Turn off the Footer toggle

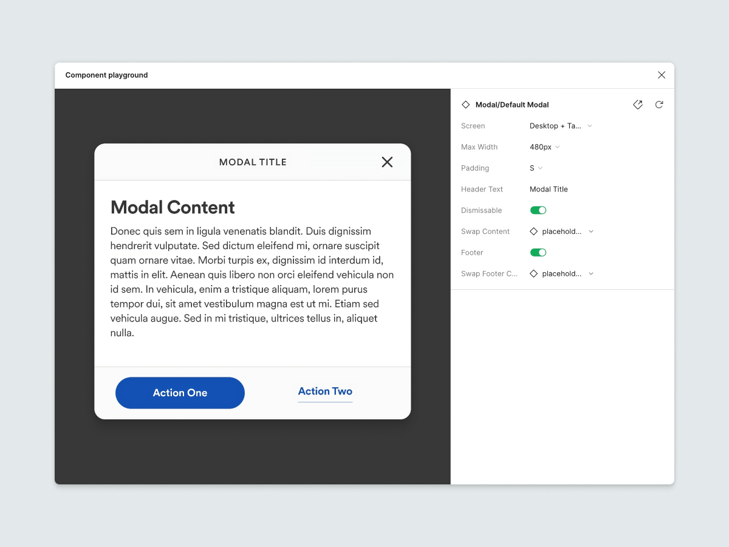(538, 252)
